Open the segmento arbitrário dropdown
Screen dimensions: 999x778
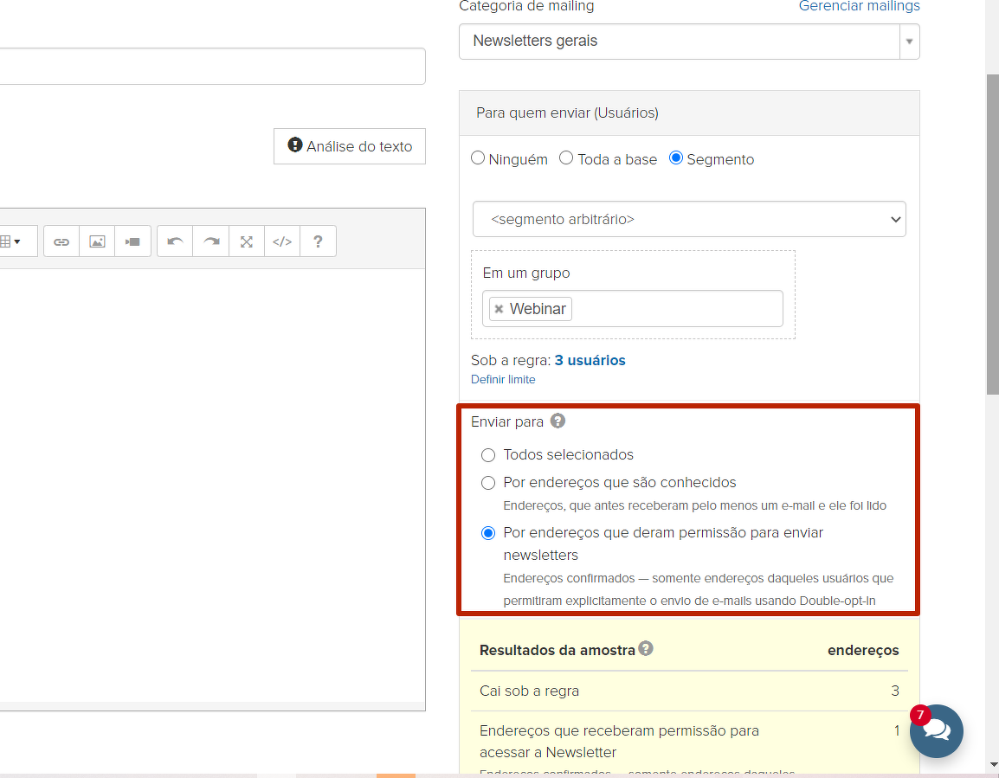(x=688, y=220)
